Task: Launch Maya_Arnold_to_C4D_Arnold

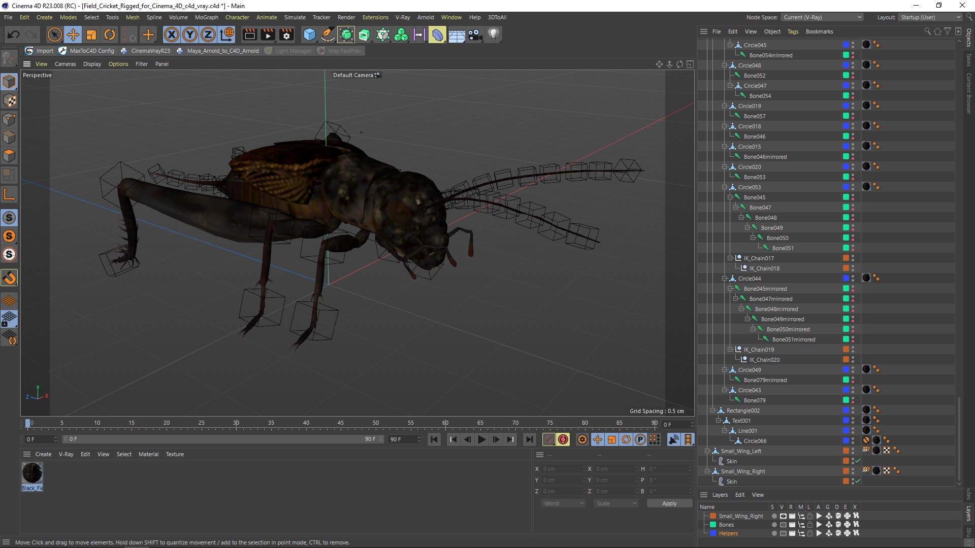Action: coord(217,51)
